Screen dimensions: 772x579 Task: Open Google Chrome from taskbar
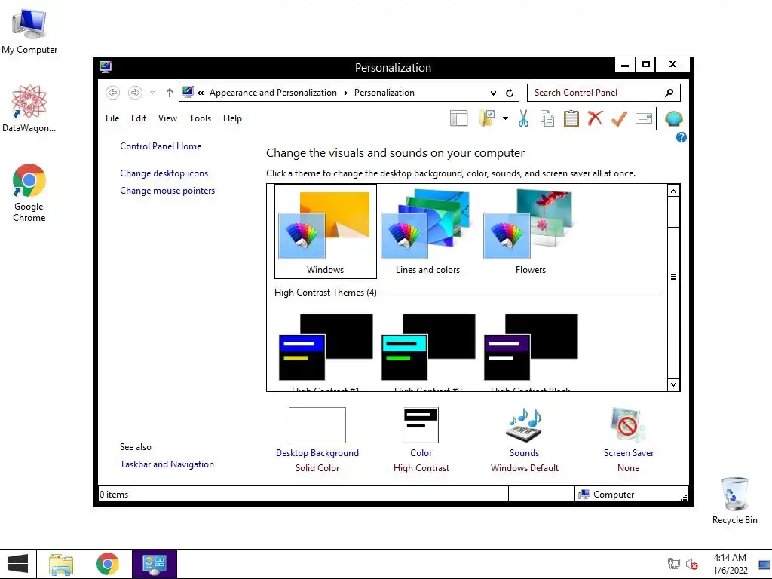point(107,564)
